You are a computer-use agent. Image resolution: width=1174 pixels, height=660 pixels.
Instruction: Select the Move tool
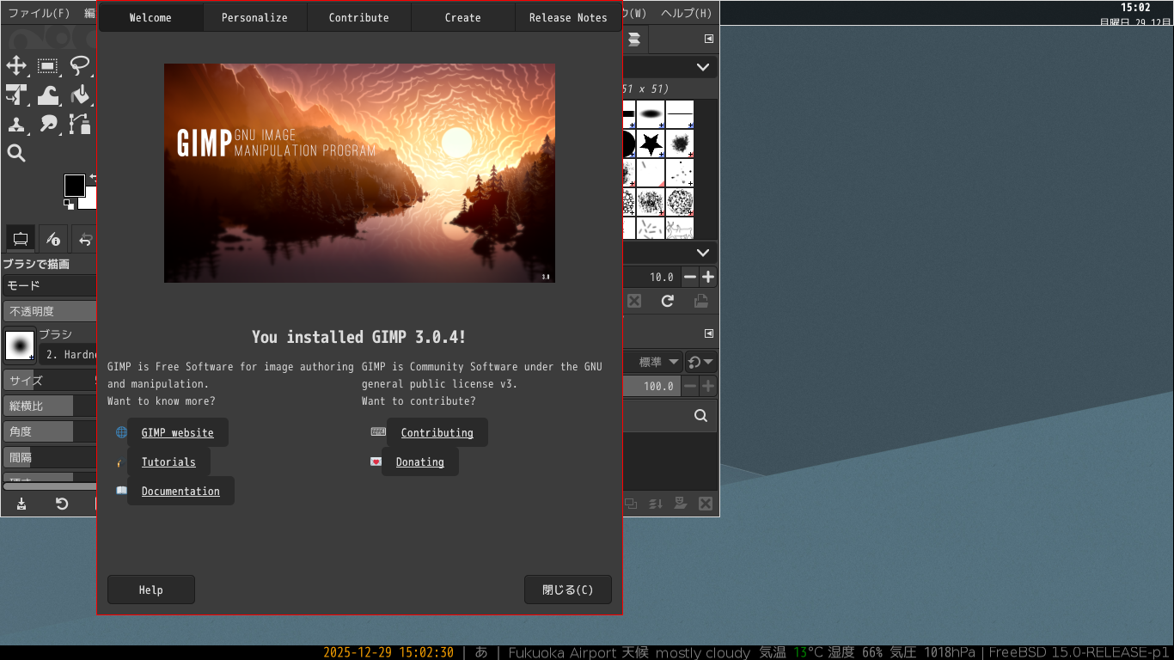coord(17,65)
